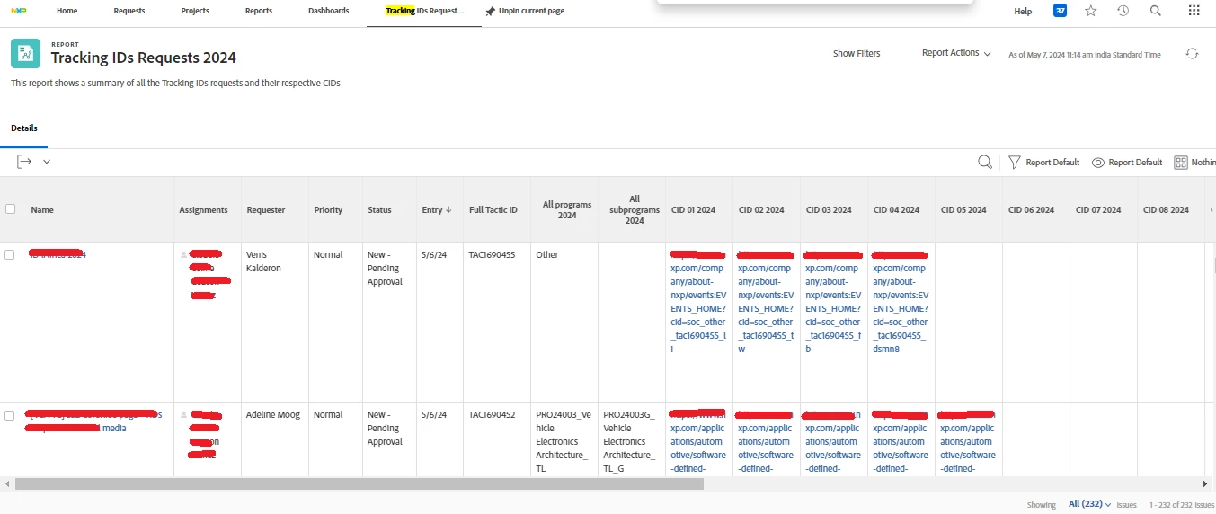Image resolution: width=1216 pixels, height=514 pixels.
Task: Click the scrollbar left arrow
Action: click(6, 483)
